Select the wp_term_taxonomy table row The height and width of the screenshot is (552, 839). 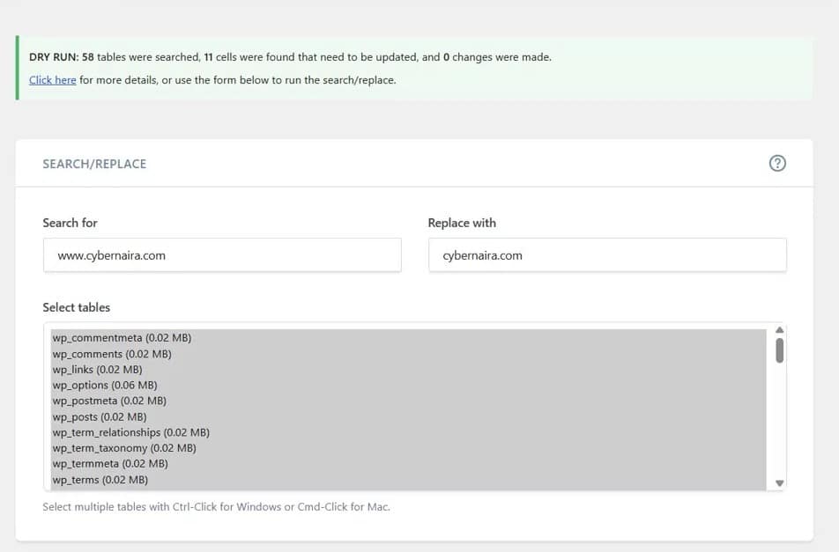coord(408,448)
